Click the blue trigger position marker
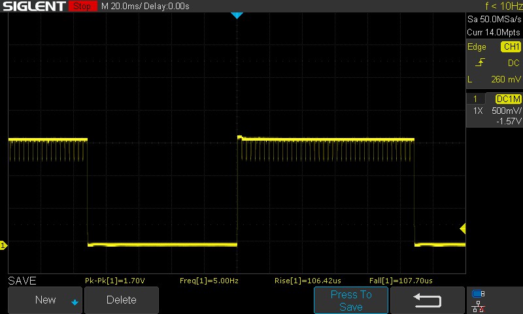 pyautogui.click(x=237, y=15)
